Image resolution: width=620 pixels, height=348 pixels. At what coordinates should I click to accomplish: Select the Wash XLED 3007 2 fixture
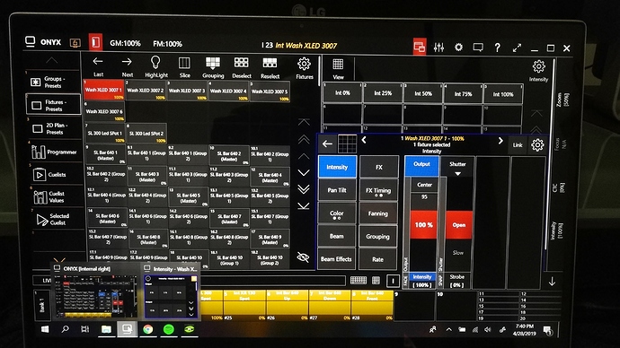pyautogui.click(x=146, y=91)
